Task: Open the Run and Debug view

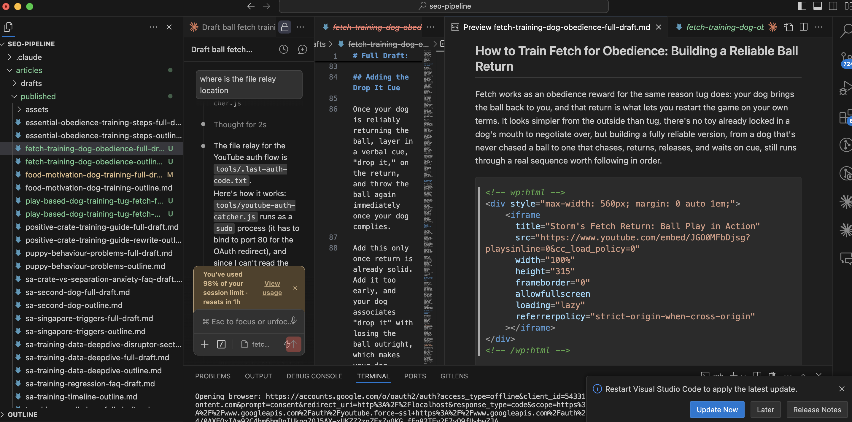Action: (845, 88)
